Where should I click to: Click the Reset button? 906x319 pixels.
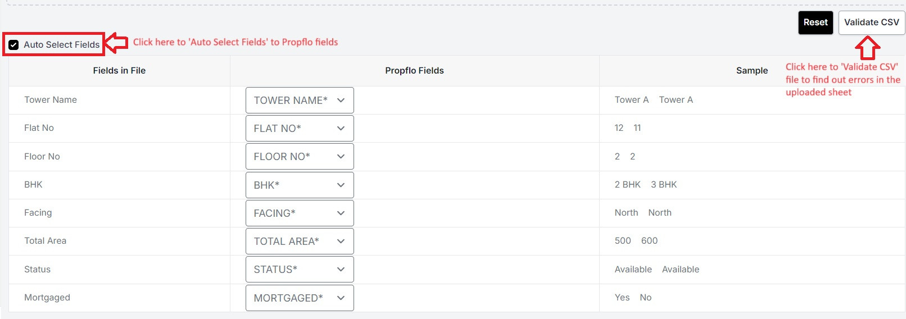(x=816, y=22)
